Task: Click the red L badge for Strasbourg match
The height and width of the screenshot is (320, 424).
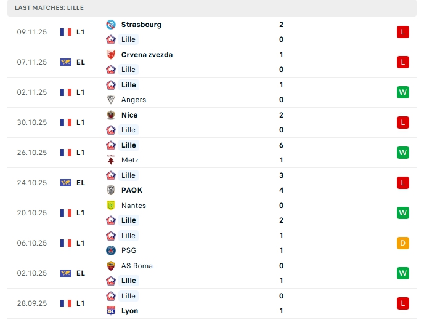Action: [x=403, y=32]
